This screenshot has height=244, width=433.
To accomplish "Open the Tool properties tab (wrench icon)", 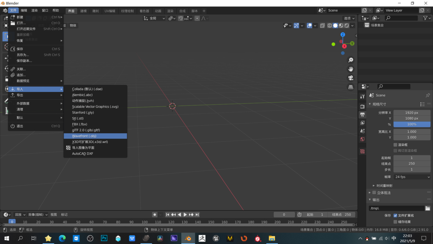I will [x=362, y=96].
